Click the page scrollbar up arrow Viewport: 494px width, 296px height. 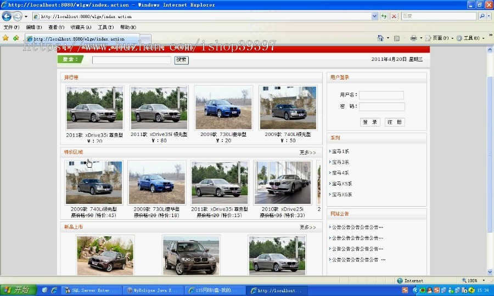point(490,49)
